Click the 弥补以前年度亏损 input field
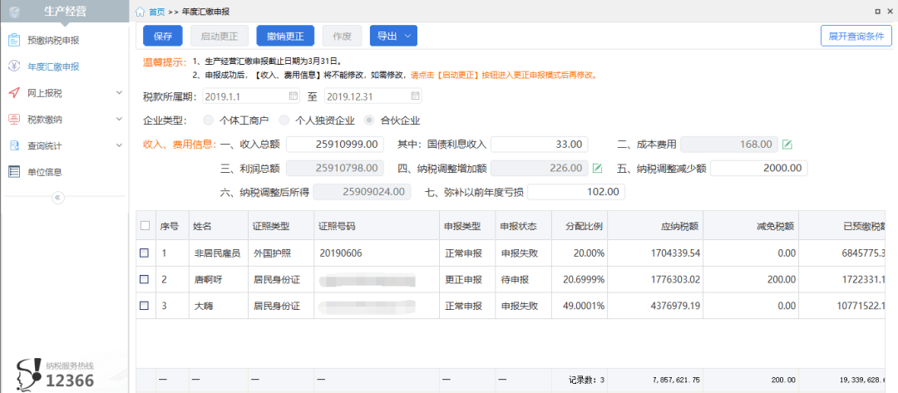Viewport: 898px width, 393px height. pos(576,192)
